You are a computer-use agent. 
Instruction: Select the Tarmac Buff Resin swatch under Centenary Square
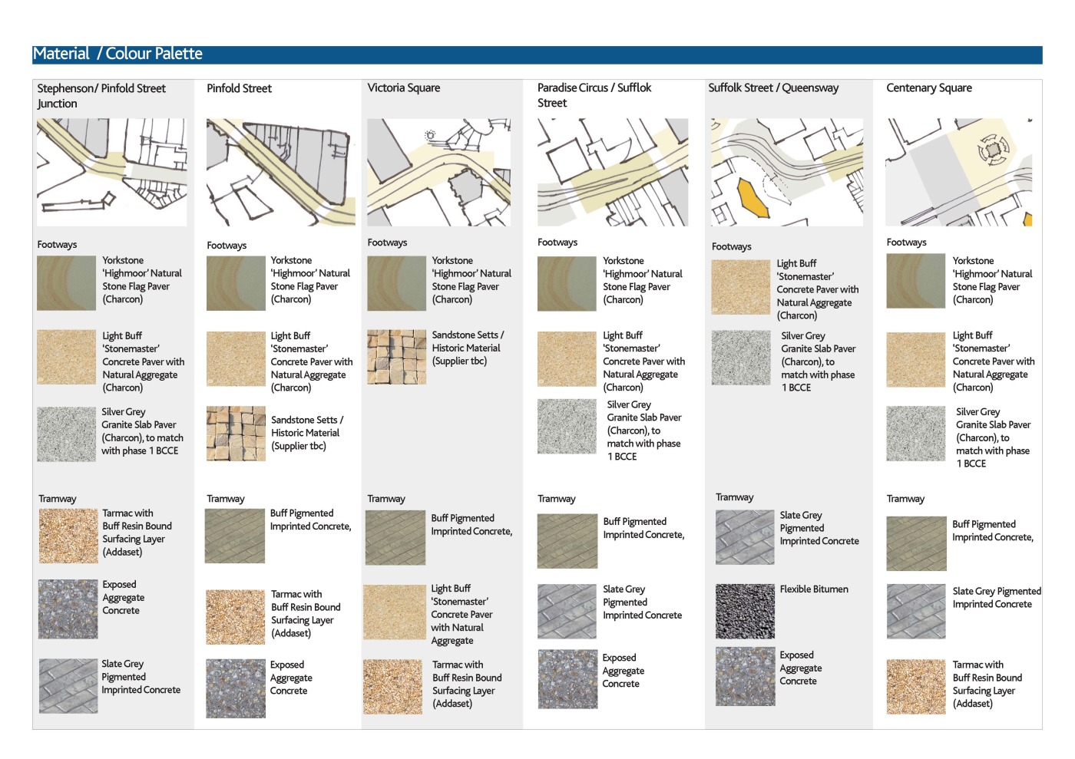[915, 687]
